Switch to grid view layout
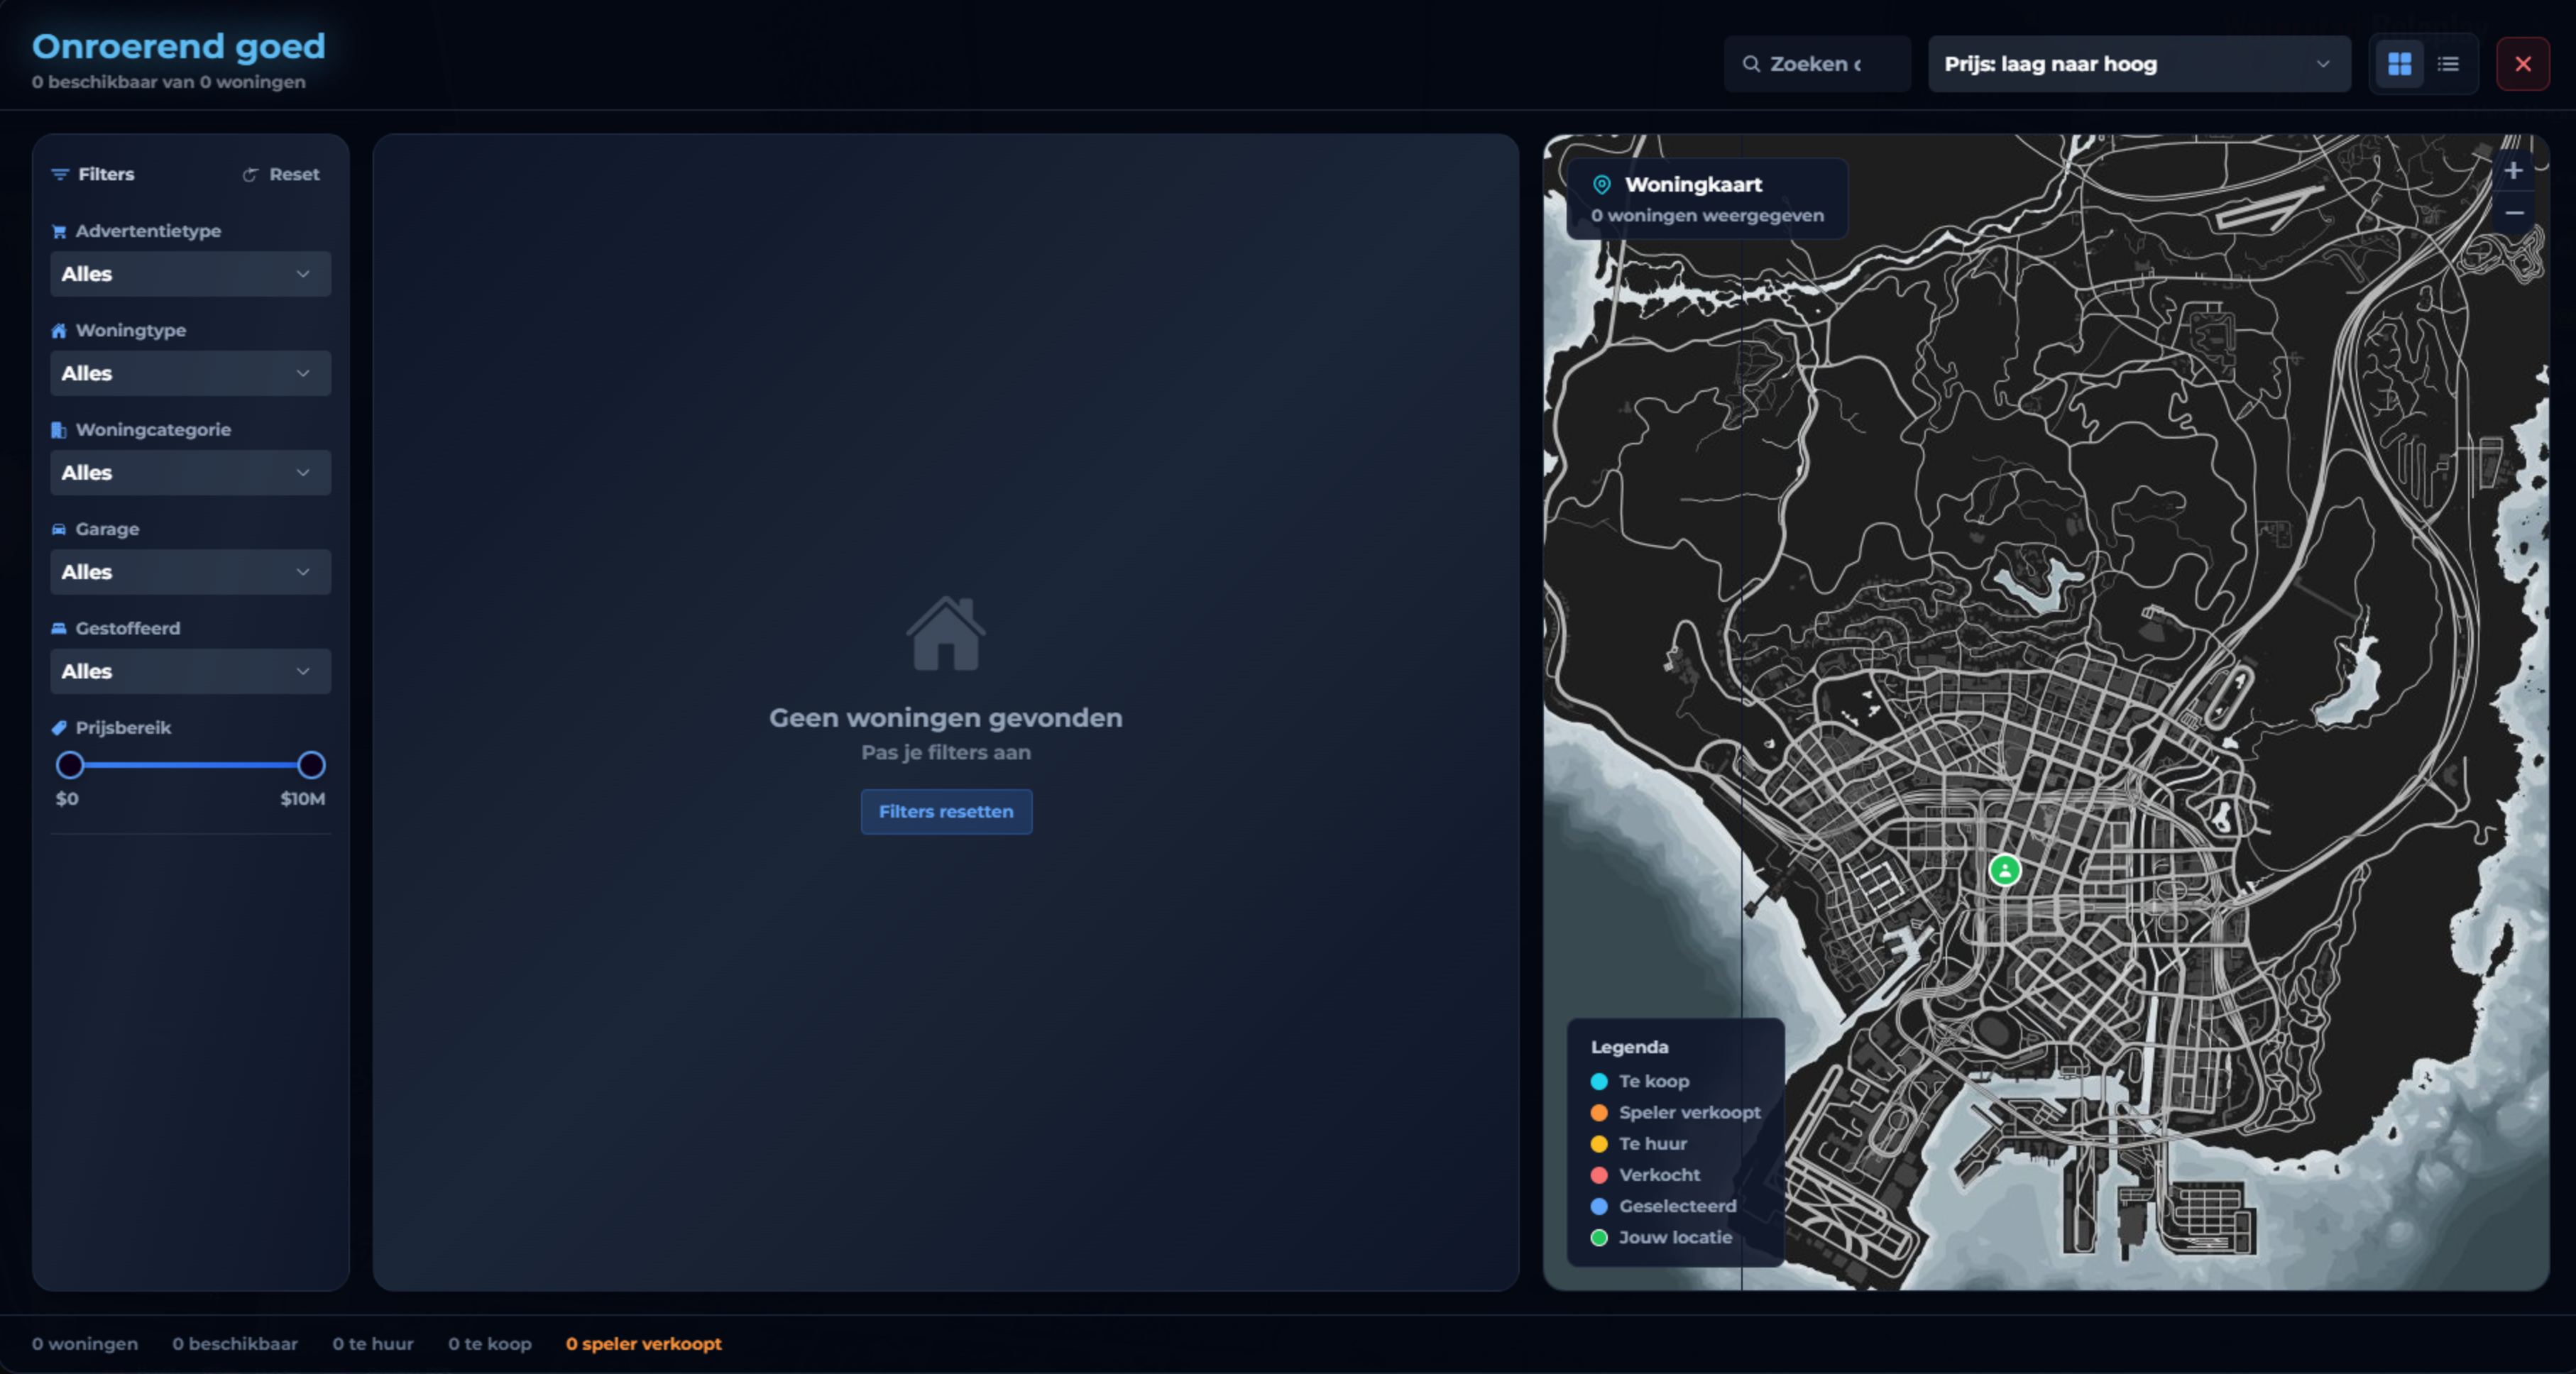 click(2399, 64)
